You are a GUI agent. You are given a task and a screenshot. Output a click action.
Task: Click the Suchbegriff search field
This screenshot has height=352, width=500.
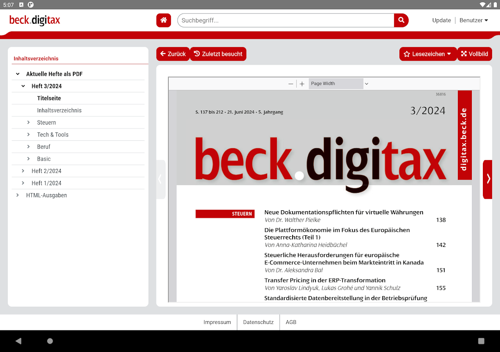pos(286,20)
